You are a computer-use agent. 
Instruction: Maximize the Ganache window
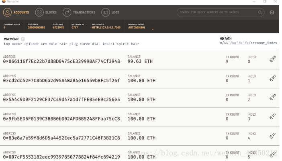265,1
